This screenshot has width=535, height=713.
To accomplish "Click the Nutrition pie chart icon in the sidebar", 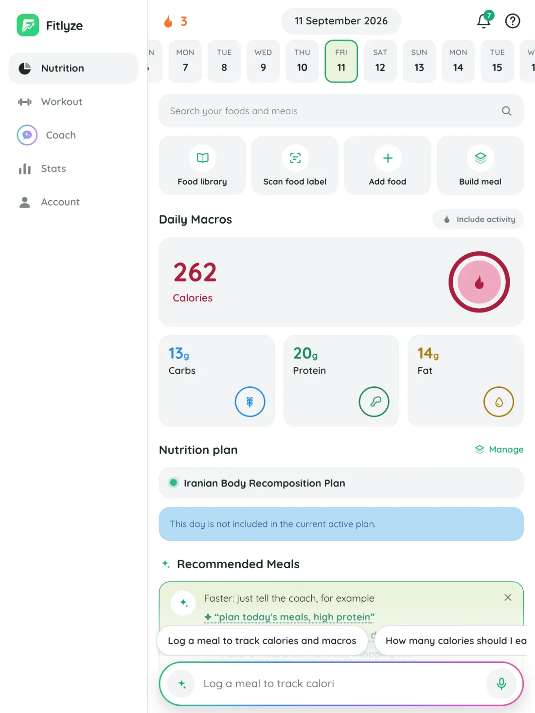I will (x=25, y=68).
